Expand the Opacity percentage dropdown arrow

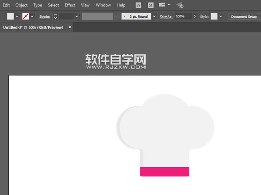pos(193,16)
